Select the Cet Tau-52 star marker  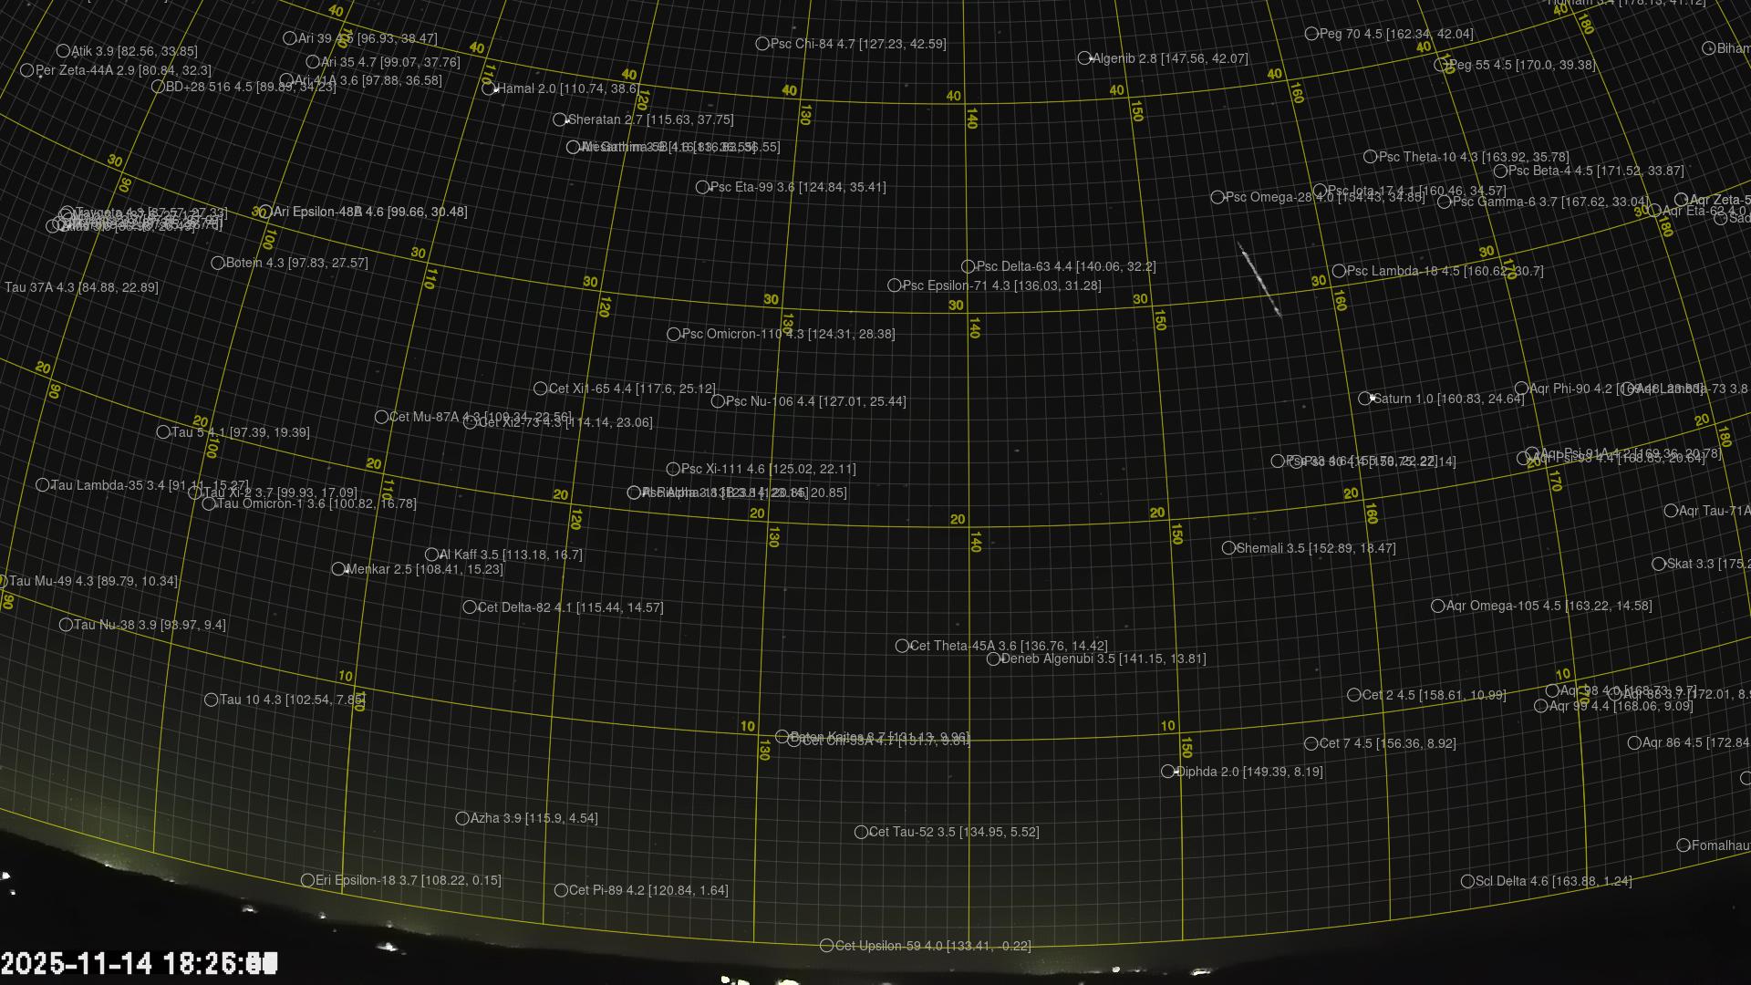pyautogui.click(x=861, y=832)
